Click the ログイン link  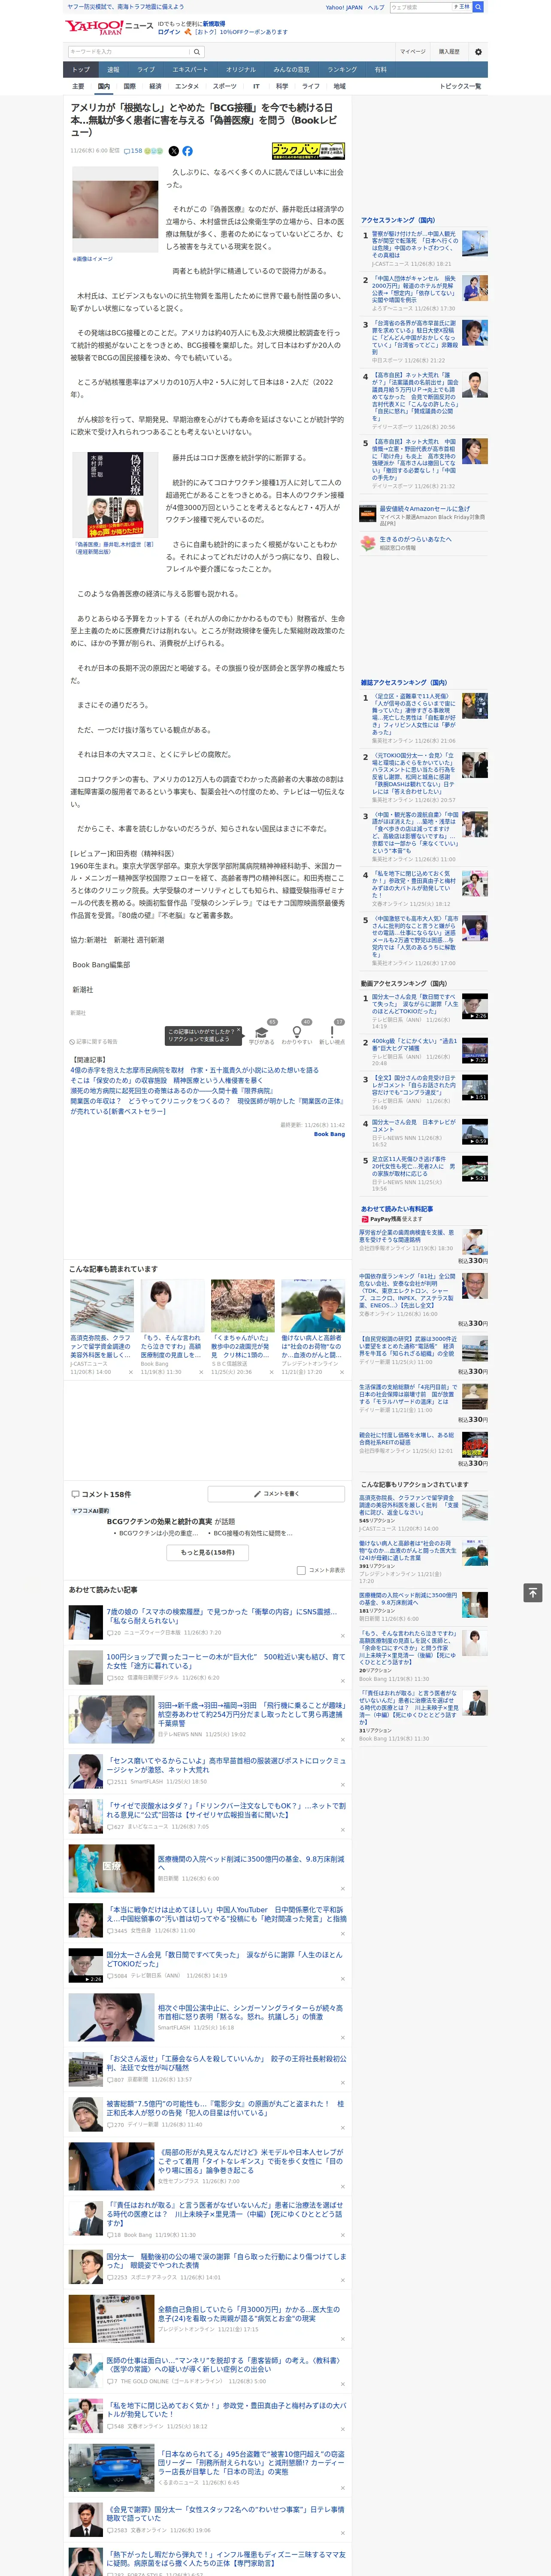pyautogui.click(x=169, y=32)
